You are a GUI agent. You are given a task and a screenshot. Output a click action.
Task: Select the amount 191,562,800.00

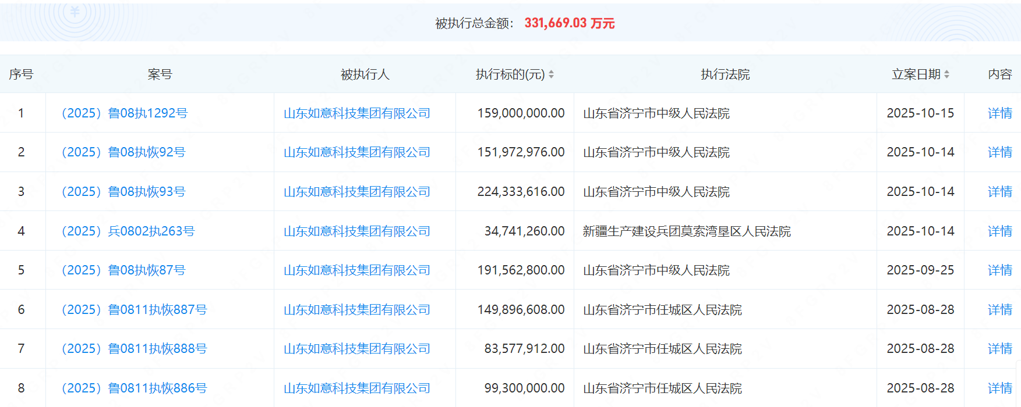521,270
